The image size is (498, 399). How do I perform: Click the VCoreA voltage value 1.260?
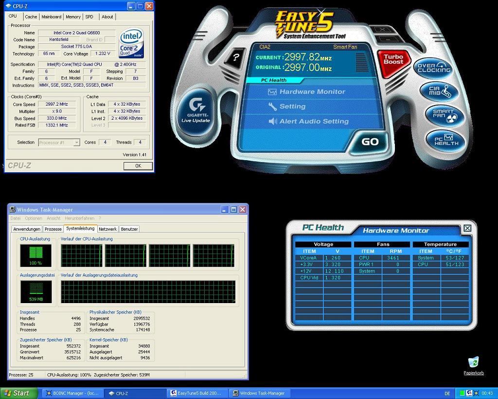pos(333,258)
